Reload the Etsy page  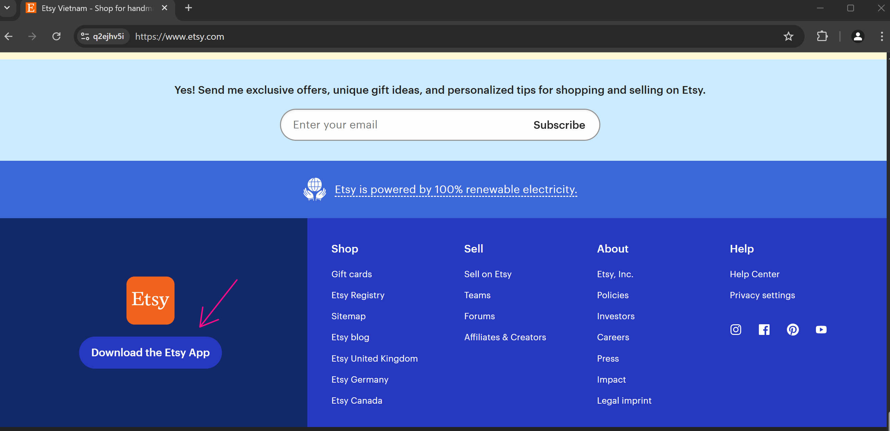point(56,37)
